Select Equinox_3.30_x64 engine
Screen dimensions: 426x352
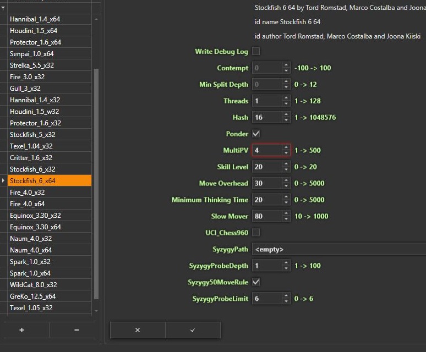coord(50,227)
